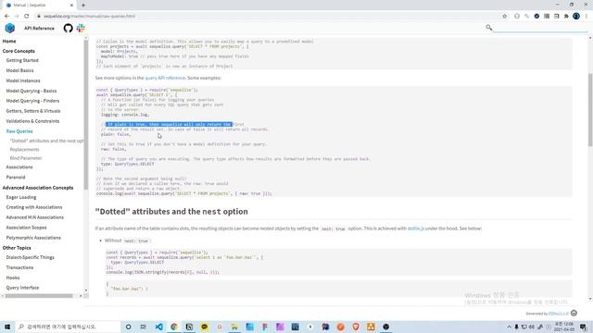The width and height of the screenshot is (593, 333).
Task: Open Model Querying - Basics
Action: pyautogui.click(x=32, y=91)
